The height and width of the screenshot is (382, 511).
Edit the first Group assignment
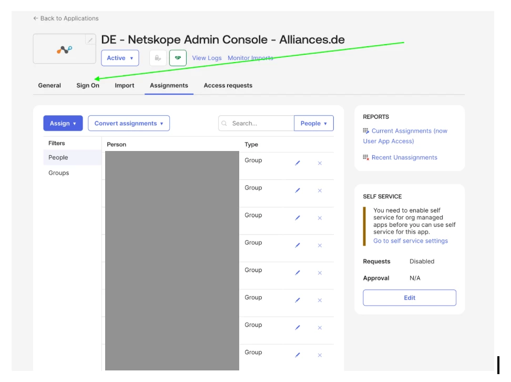[298, 163]
